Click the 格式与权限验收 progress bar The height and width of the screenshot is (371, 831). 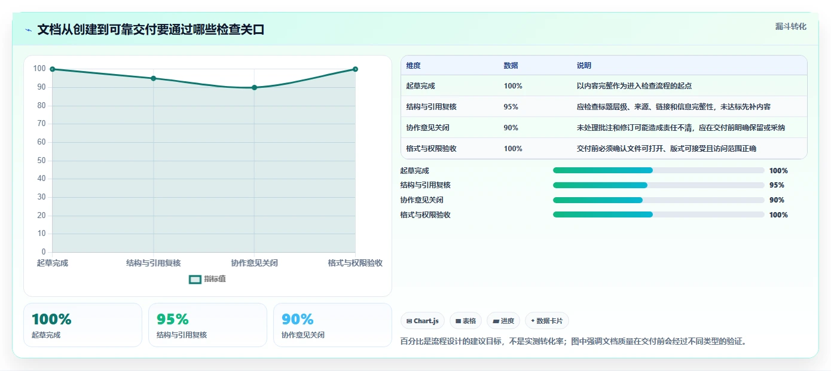(x=659, y=214)
